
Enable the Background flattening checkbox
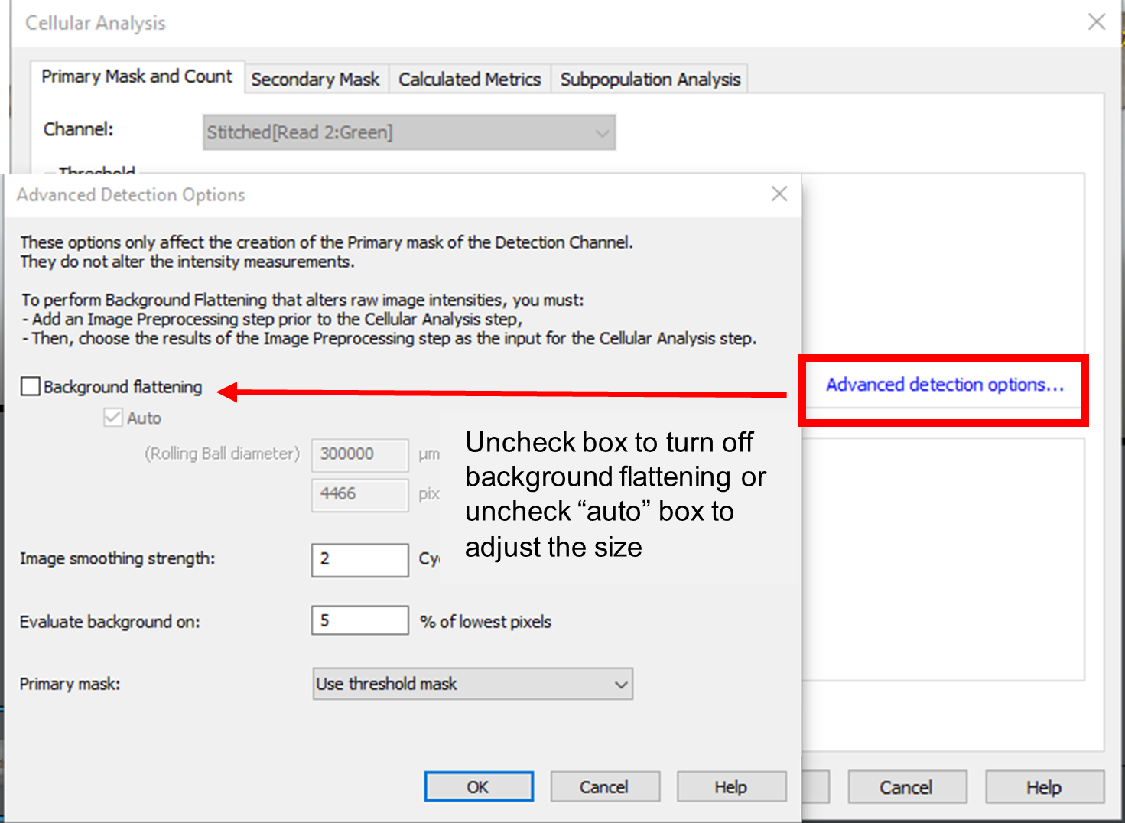click(x=31, y=387)
